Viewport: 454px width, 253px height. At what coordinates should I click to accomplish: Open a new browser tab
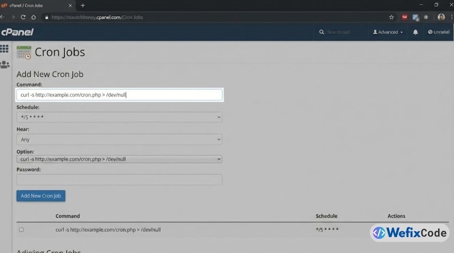pos(83,5)
